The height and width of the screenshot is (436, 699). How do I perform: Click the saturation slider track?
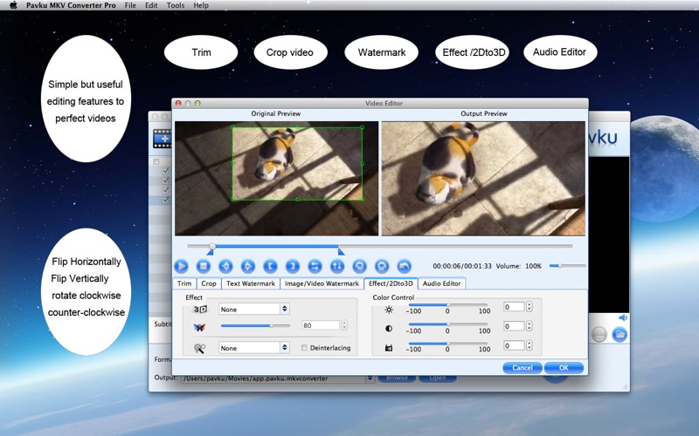coord(447,344)
